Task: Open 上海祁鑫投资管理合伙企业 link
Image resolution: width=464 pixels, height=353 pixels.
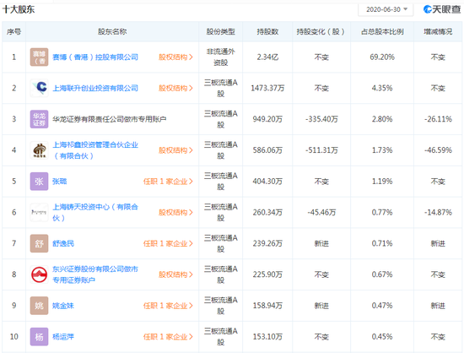Action: click(95, 150)
